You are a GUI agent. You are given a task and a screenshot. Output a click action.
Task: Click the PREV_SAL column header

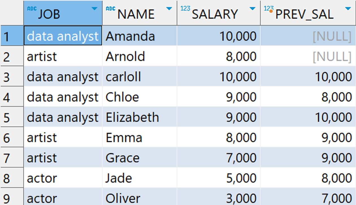[308, 13]
